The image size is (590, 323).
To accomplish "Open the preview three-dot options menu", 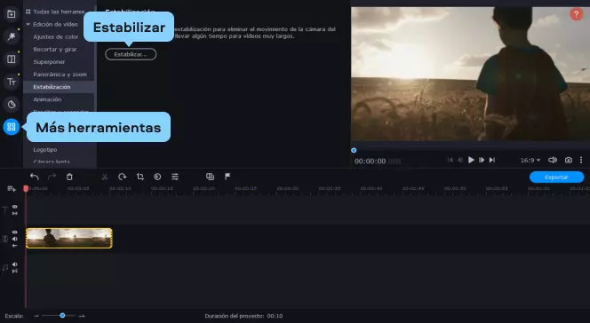I will click(581, 160).
